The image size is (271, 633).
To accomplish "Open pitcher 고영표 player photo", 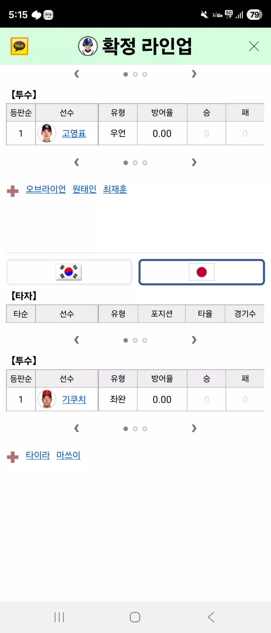I will [x=47, y=133].
